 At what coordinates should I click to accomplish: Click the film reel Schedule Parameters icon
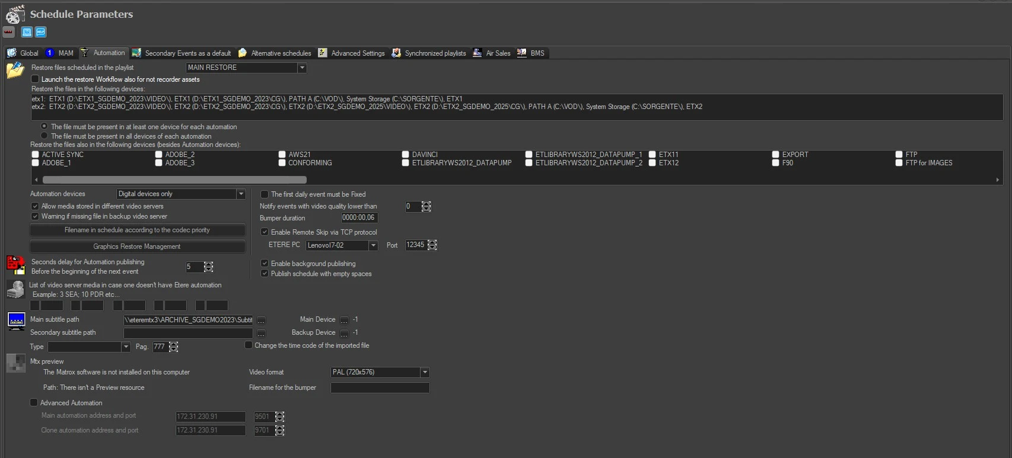click(15, 14)
